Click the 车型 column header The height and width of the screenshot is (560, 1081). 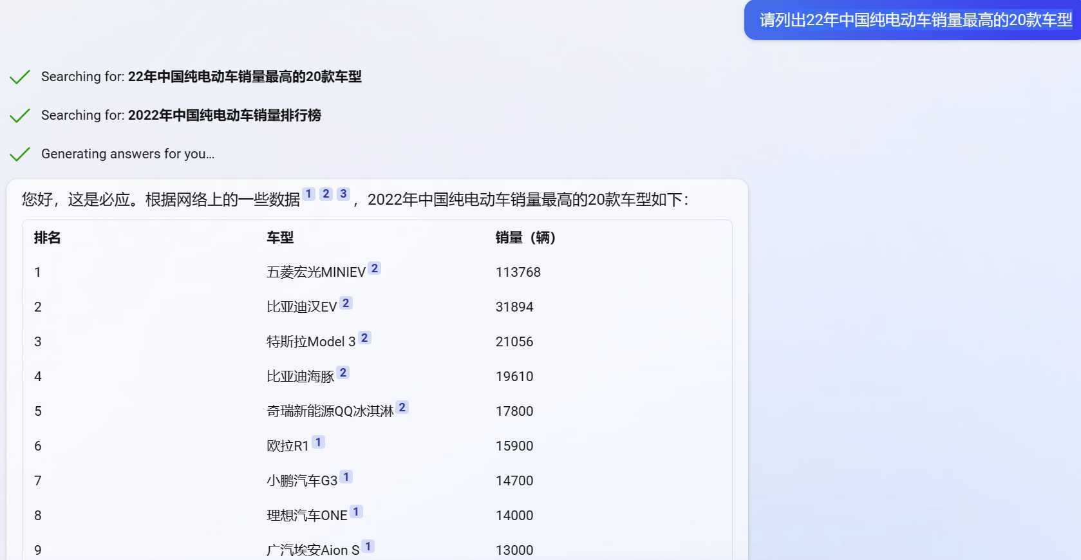coord(280,238)
